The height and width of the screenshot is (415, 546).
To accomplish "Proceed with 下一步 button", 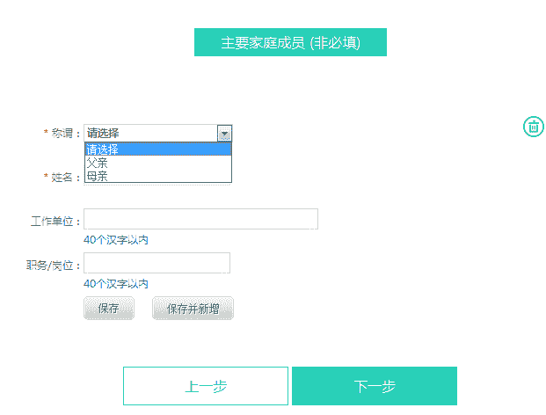I will (375, 386).
